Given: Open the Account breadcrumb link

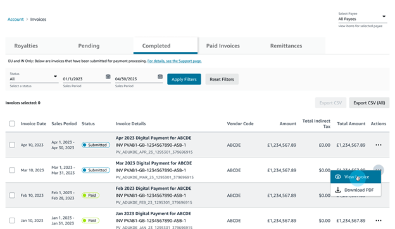Looking at the screenshot, I should tap(15, 20).
